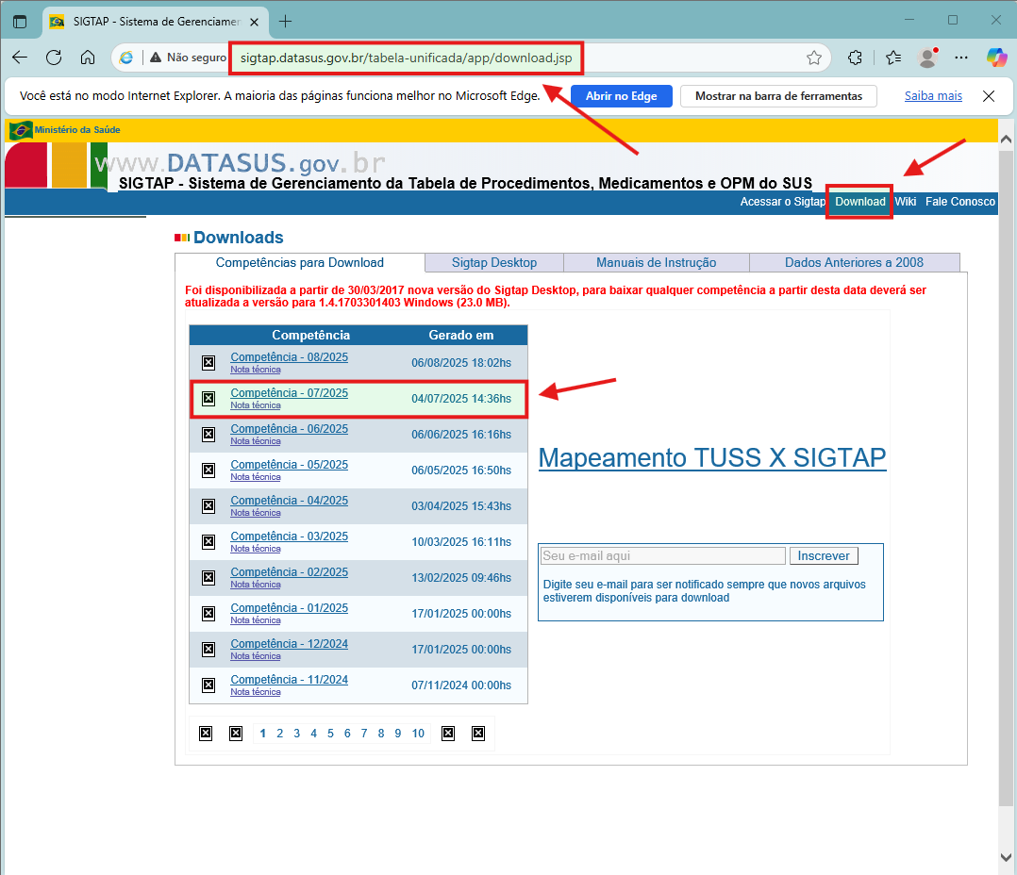
Task: Refresh the page with reload icon
Action: click(x=54, y=58)
